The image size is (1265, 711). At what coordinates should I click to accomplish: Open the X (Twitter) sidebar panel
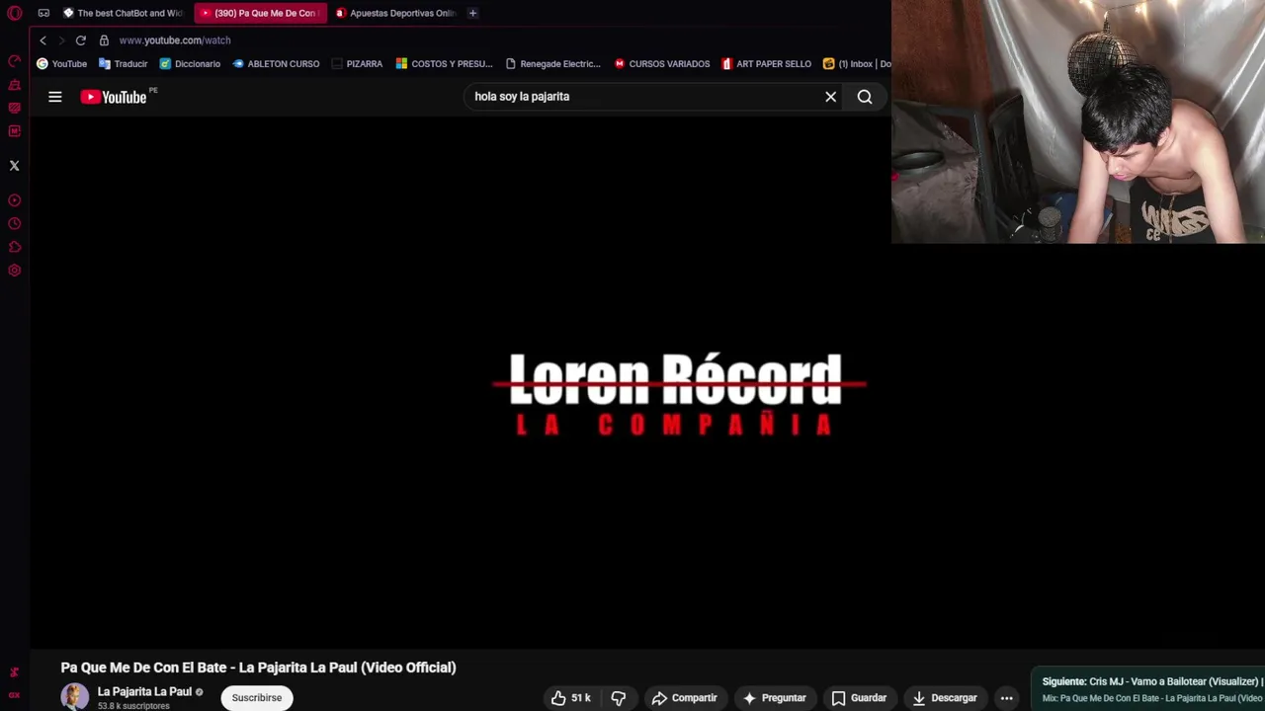(x=14, y=166)
